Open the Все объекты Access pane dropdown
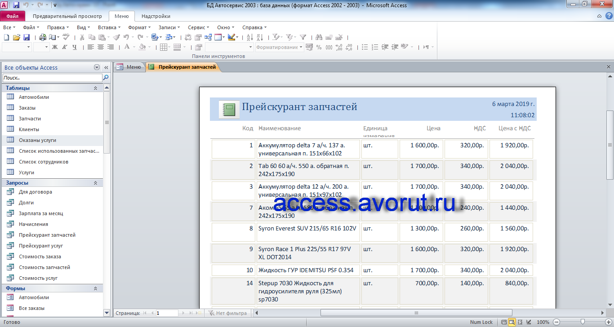 pyautogui.click(x=97, y=67)
